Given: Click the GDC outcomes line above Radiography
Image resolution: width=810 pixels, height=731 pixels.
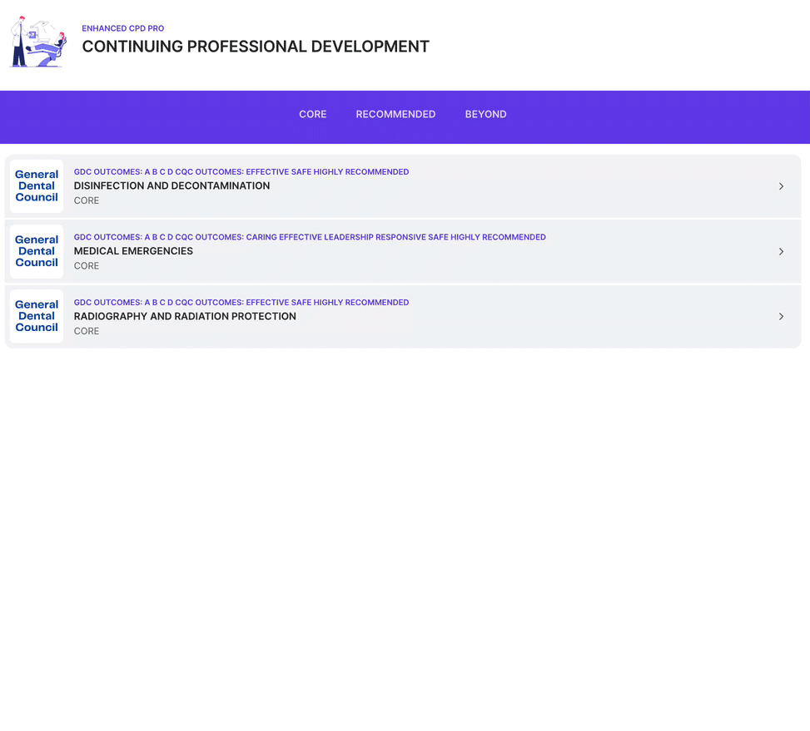Looking at the screenshot, I should (x=241, y=303).
